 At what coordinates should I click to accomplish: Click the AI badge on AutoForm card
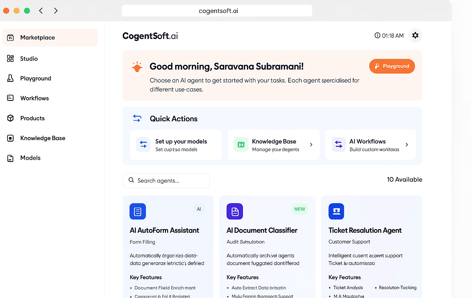199,209
